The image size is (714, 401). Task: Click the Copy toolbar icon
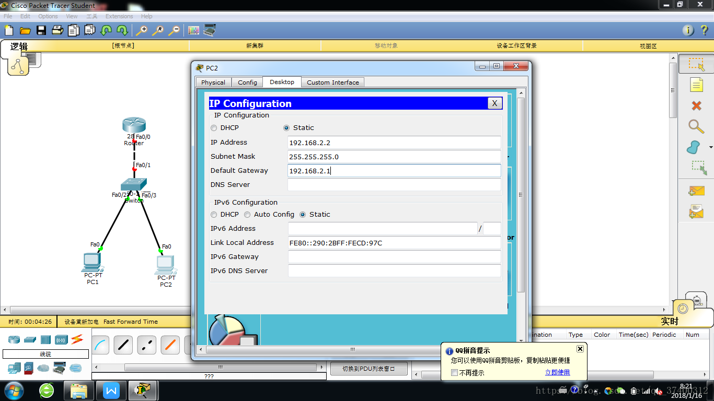click(74, 30)
